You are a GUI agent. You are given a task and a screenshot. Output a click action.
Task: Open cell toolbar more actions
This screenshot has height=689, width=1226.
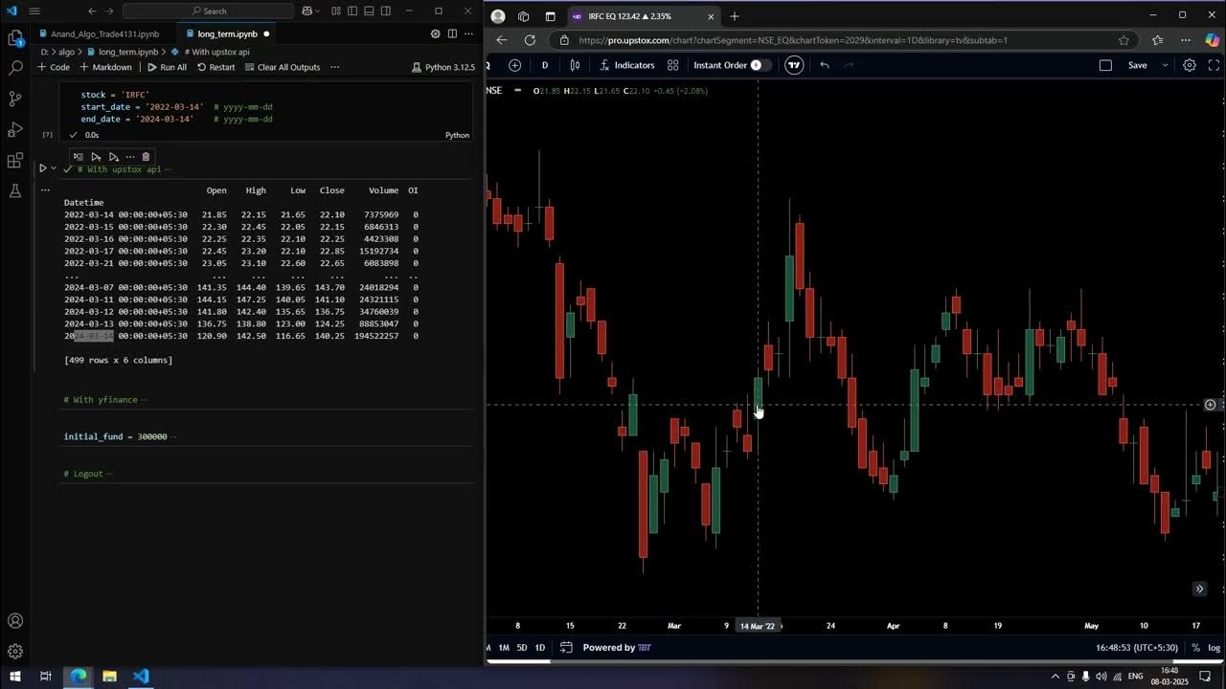[x=129, y=156]
